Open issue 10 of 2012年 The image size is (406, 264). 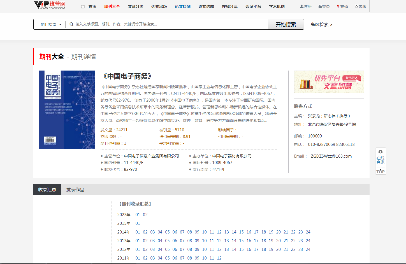[x=204, y=249]
